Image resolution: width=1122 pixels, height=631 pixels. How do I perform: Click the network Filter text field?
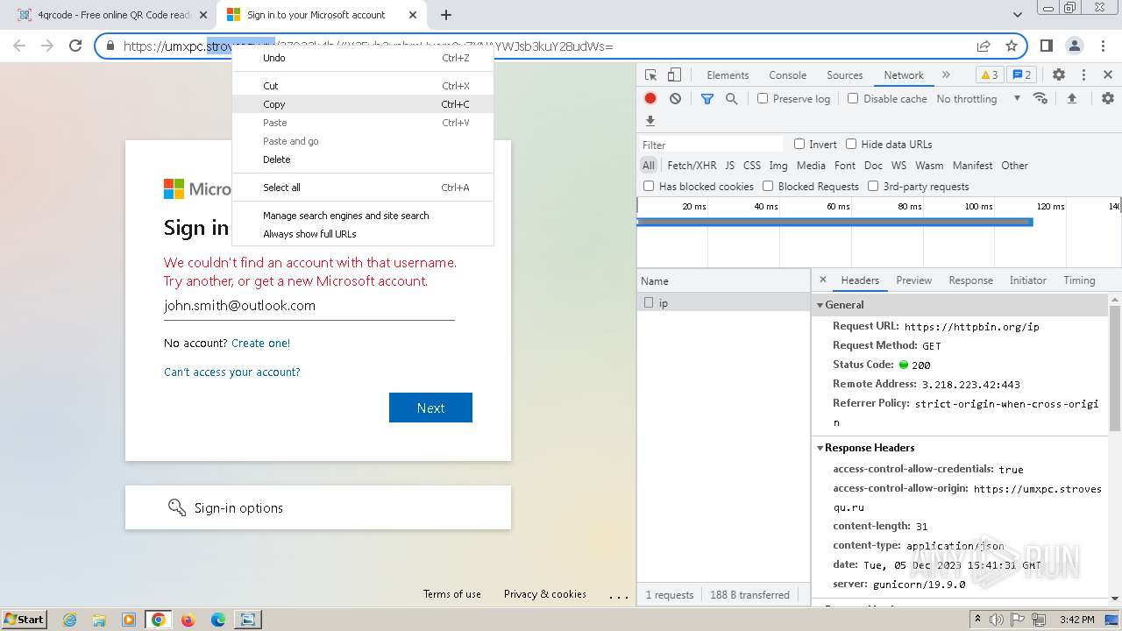711,145
